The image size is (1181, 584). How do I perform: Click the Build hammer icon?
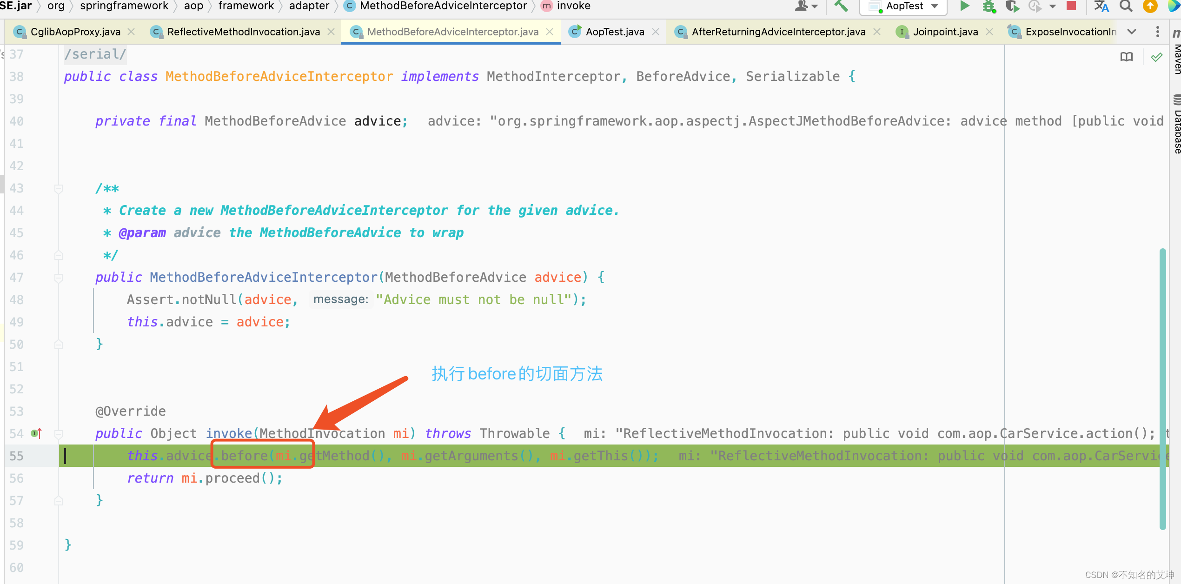pyautogui.click(x=841, y=6)
